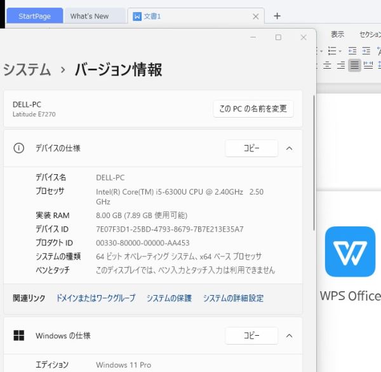Select the justify alignment icon in WPS
Image resolution: width=381 pixels, height=372 pixels.
coord(354,65)
